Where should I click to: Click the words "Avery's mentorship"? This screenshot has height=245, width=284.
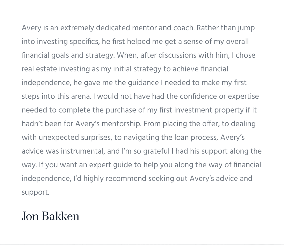pos(108,124)
